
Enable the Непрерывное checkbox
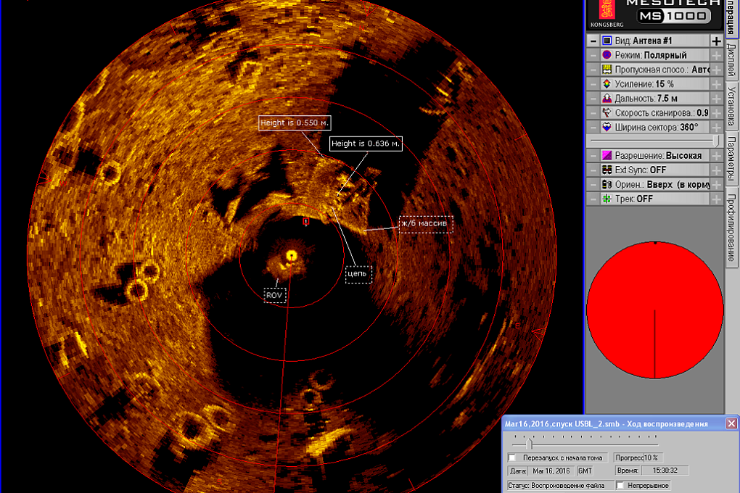click(x=620, y=486)
